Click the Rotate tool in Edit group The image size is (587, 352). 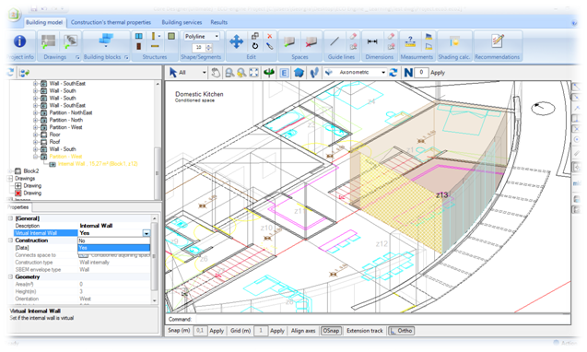point(255,46)
